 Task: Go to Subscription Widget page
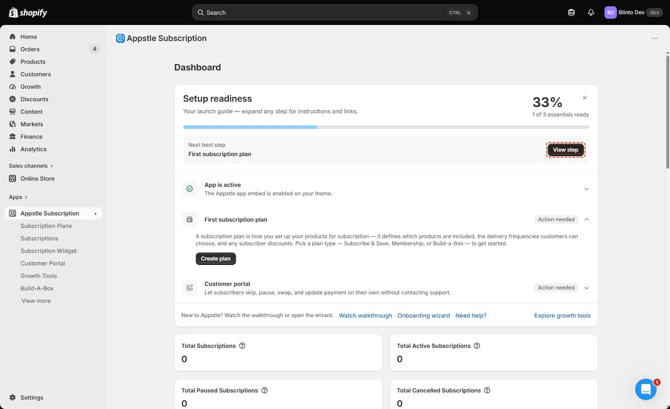(49, 251)
